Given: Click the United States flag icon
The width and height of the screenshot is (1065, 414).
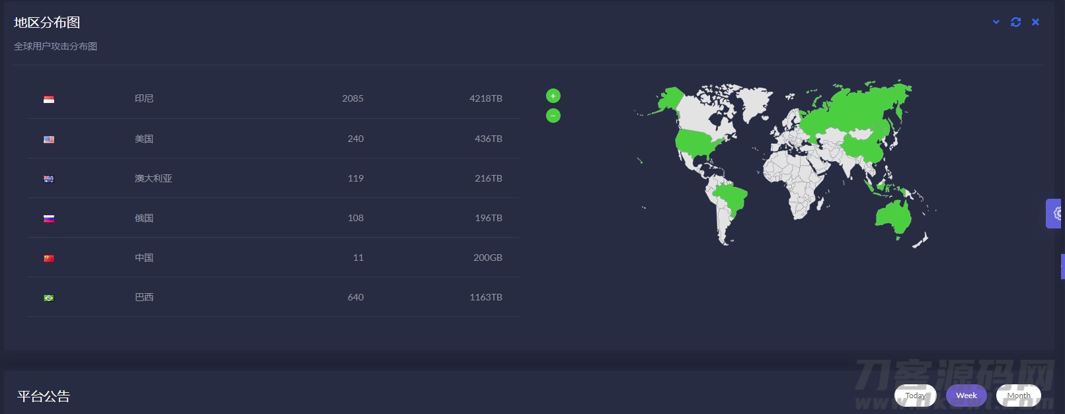Looking at the screenshot, I should 49,139.
